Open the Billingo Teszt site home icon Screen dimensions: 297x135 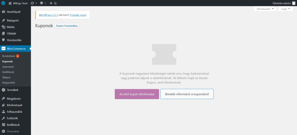coord(10,3)
